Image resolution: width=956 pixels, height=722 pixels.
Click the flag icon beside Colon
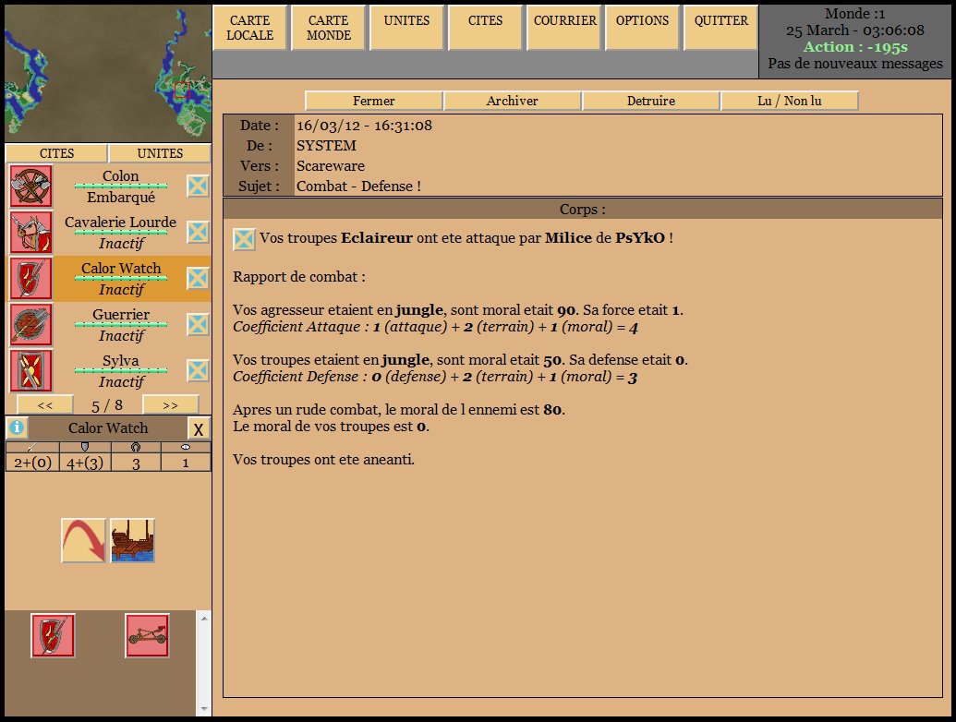tap(199, 186)
